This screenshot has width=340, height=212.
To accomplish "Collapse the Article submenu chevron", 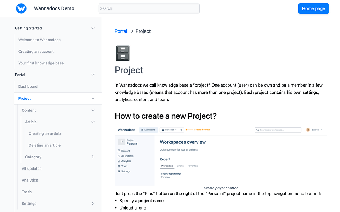I will (x=93, y=122).
